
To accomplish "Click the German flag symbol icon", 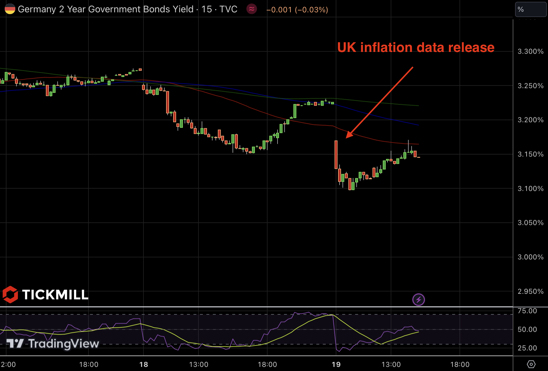I will tap(10, 9).
